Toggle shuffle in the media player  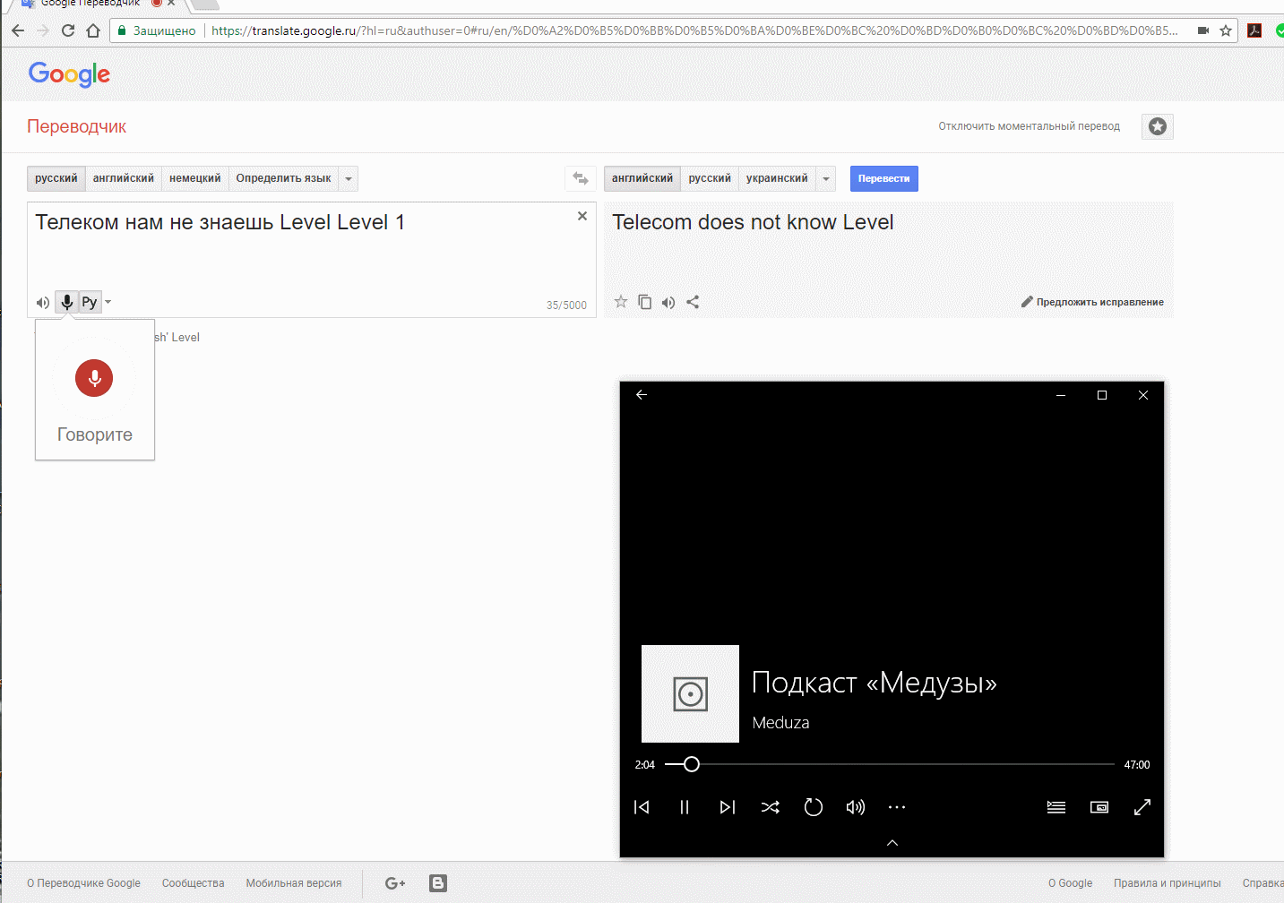tap(771, 807)
